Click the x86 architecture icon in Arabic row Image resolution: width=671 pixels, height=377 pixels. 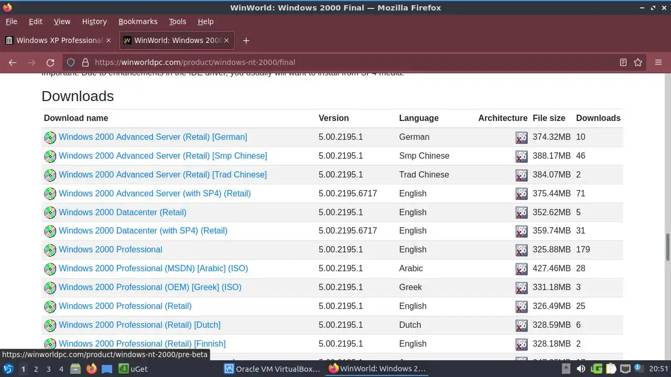521,269
